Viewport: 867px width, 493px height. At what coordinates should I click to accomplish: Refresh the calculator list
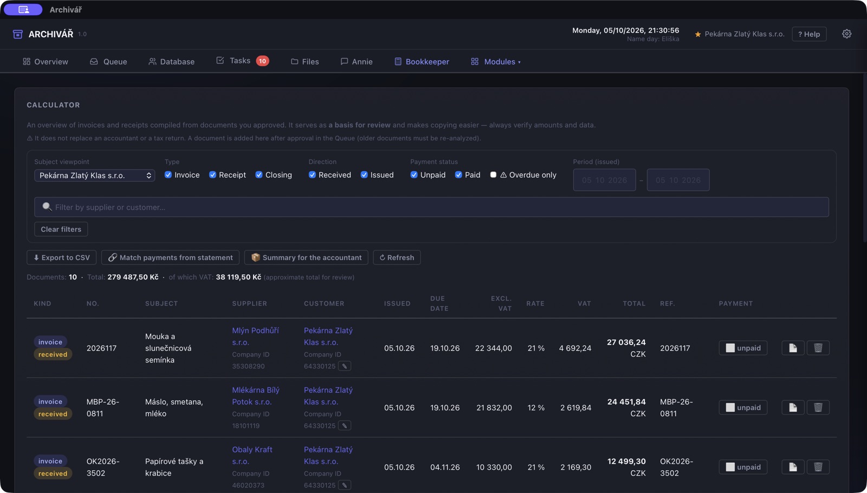tap(397, 257)
